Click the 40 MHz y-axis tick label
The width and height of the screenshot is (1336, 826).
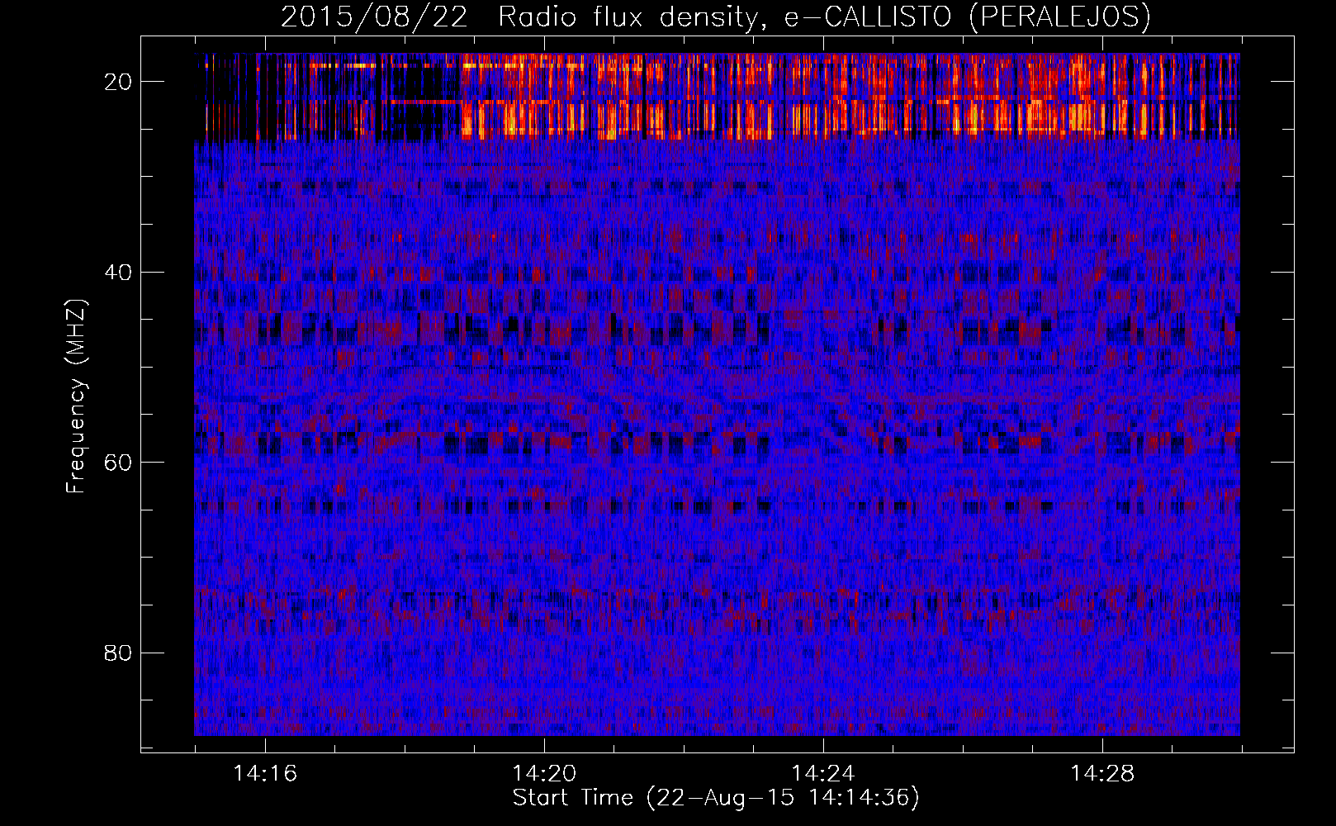point(119,272)
